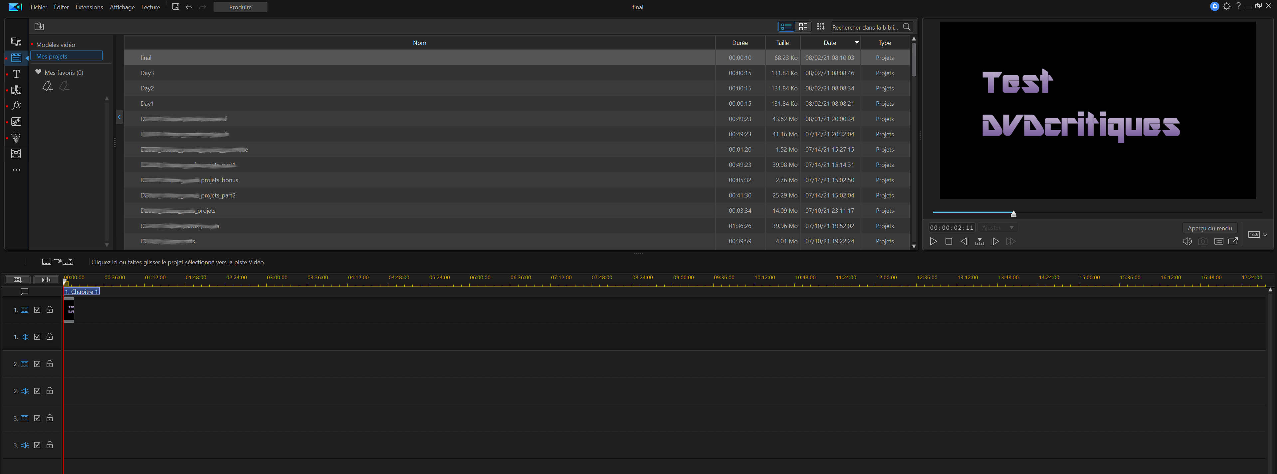Open the Lecture menu
Screen dimensions: 1277x474
151,7
